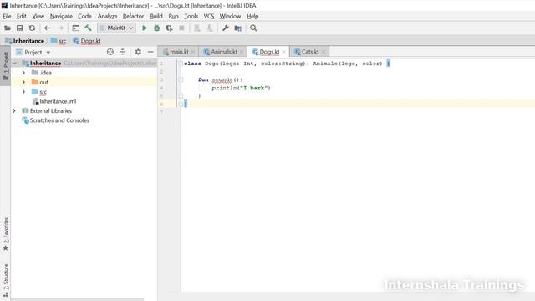Image resolution: width=535 pixels, height=301 pixels.
Task: Open the File menu
Action: [7, 16]
